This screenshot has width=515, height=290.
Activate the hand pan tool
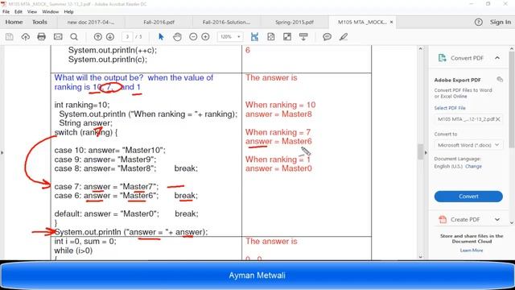point(177,37)
